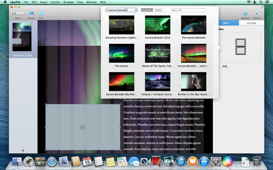Open the Arrange menu
273x170 pixels.
click(69, 2)
